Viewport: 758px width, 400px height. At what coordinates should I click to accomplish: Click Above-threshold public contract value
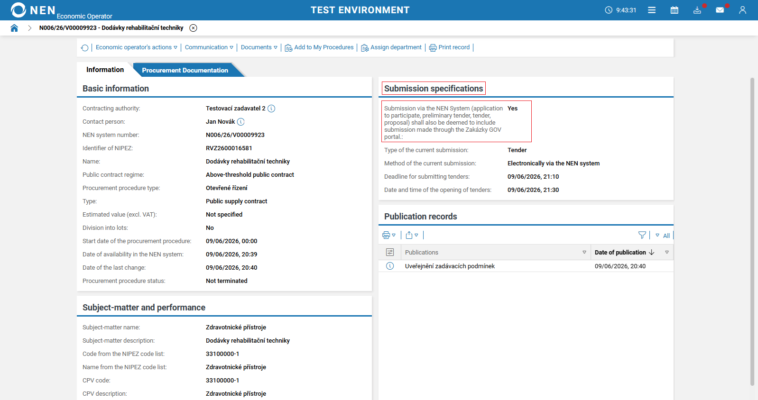(x=250, y=175)
